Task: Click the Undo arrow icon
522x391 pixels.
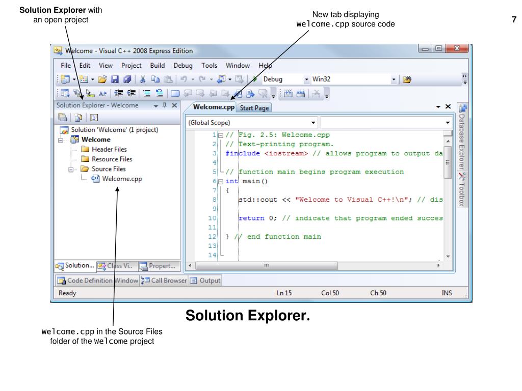Action: click(x=184, y=79)
